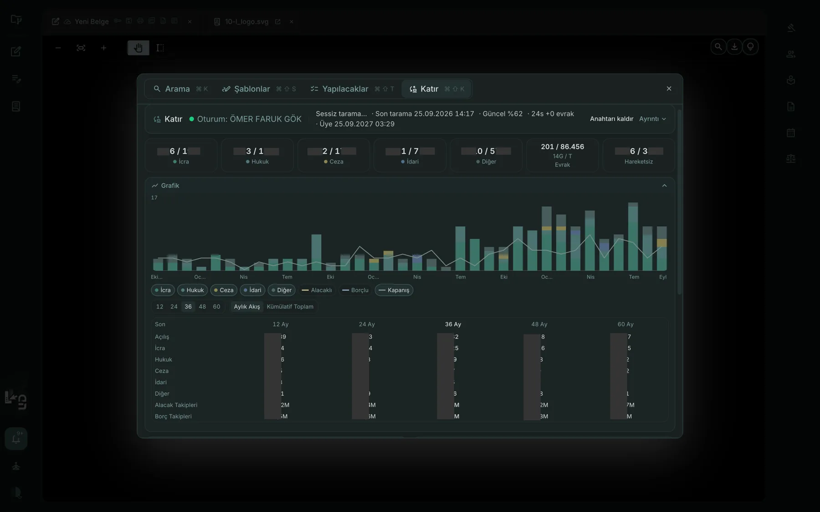Open the calendar icon in right sidebar
The image size is (820, 512).
click(791, 133)
